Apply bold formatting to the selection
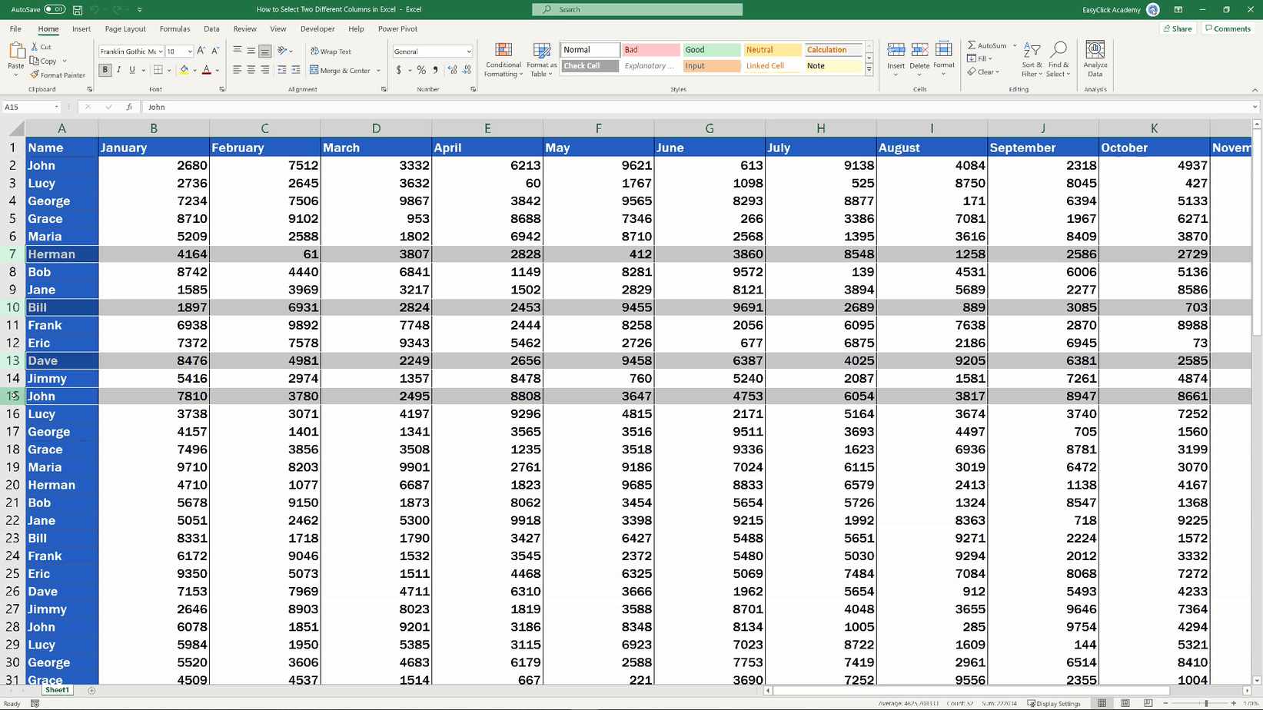 105,70
